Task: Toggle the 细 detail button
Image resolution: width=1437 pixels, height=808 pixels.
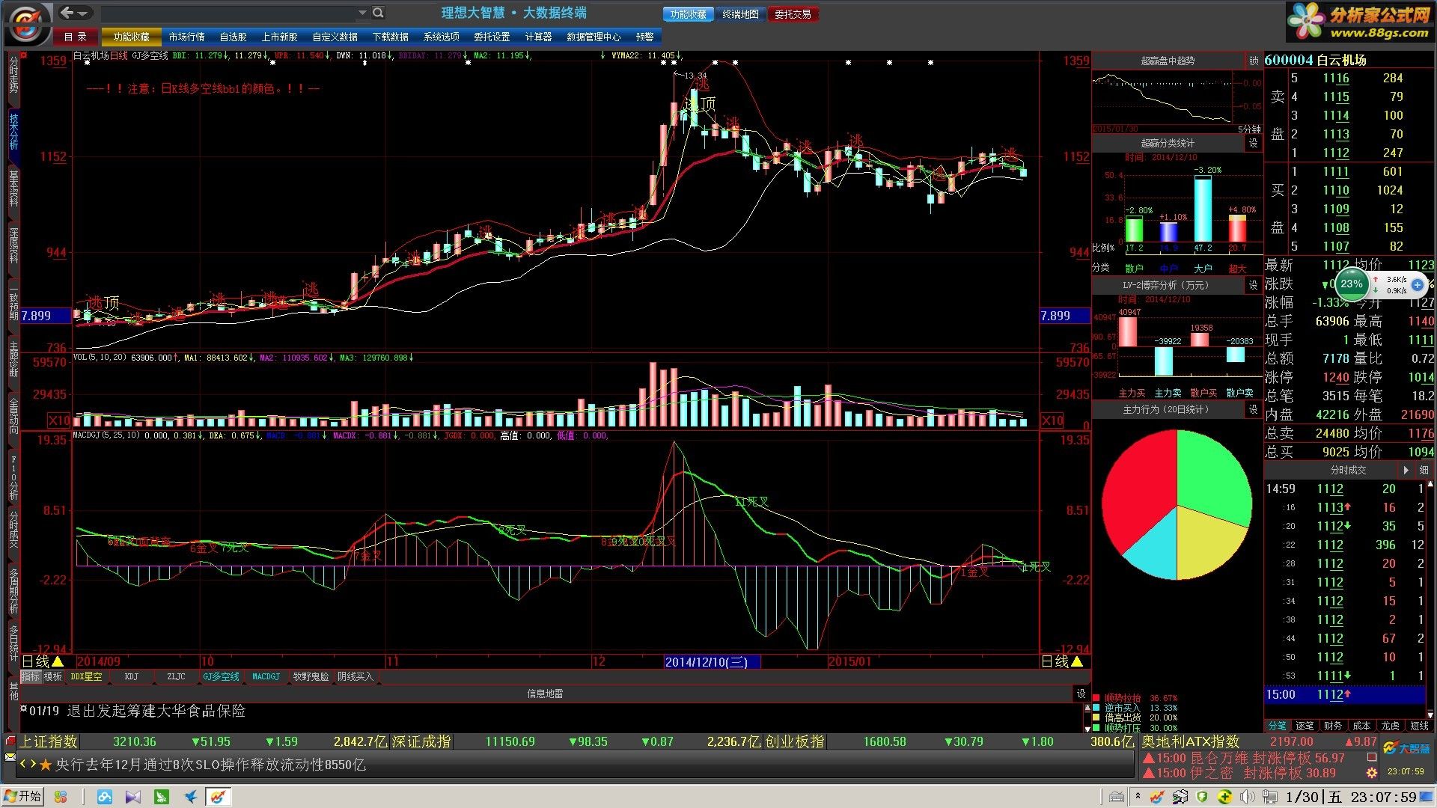Action: pos(1424,470)
